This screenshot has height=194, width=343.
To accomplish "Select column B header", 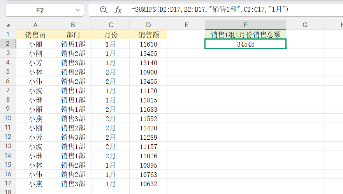I will (x=73, y=25).
